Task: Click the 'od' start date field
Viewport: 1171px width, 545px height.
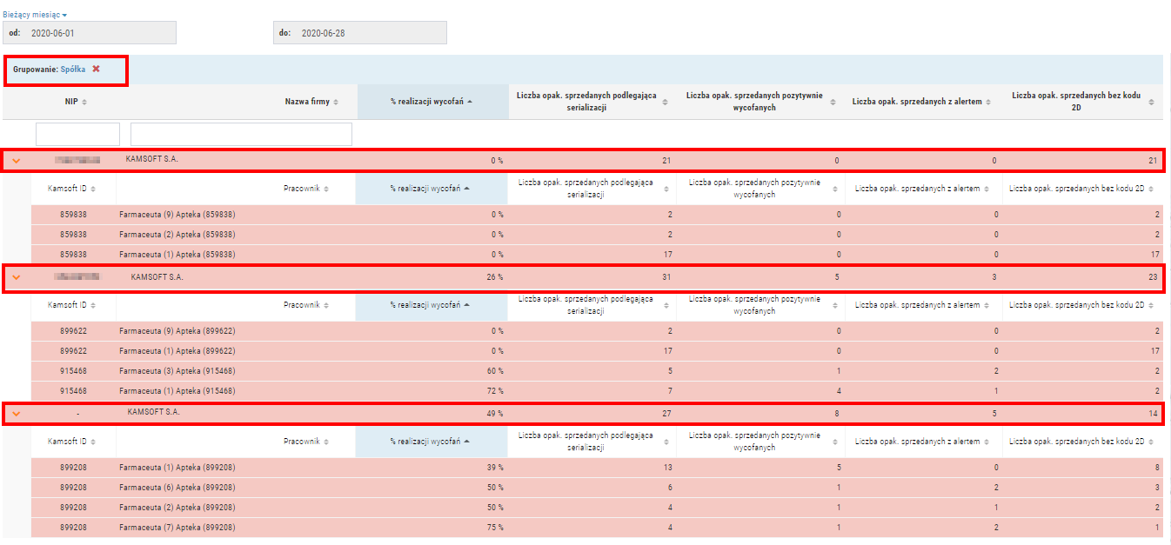Action: click(90, 33)
